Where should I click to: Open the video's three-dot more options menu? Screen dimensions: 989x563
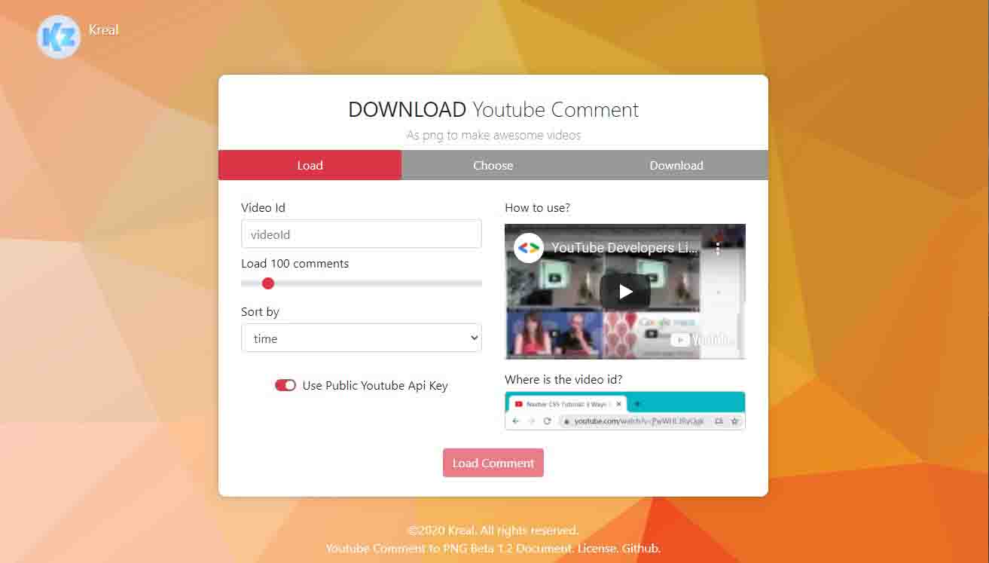718,248
